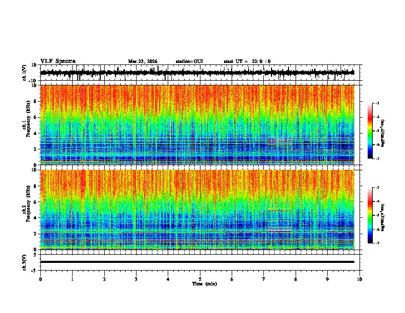Click the 1 tick on the Time axis
405x313 pixels.
[72, 279]
